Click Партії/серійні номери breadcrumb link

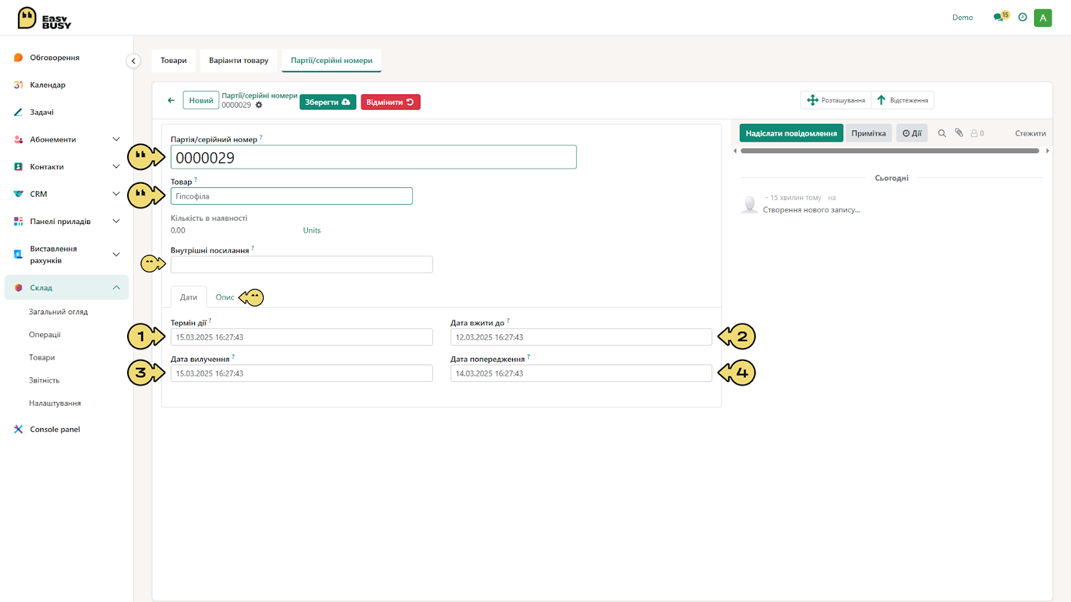point(260,96)
